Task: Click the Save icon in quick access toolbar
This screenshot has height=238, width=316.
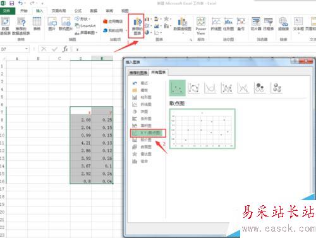Action: (11, 3)
